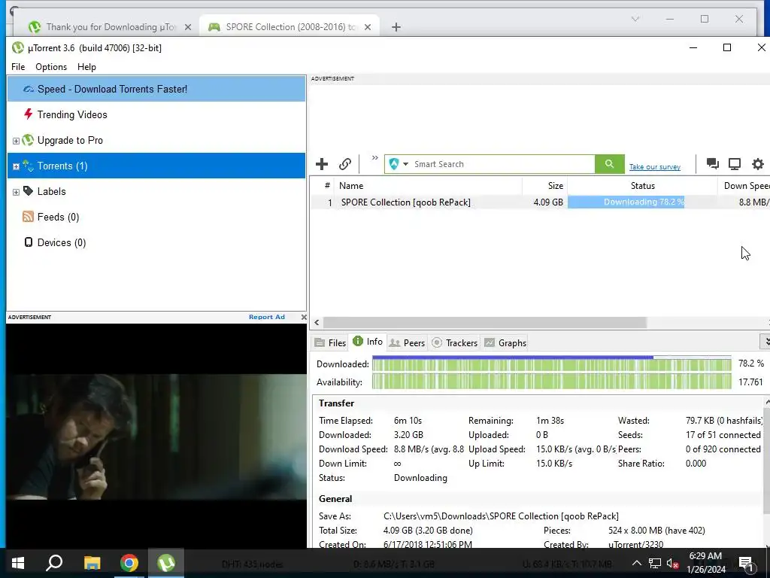Open the search provider shield dropdown
This screenshot has height=578, width=770.
(x=399, y=164)
